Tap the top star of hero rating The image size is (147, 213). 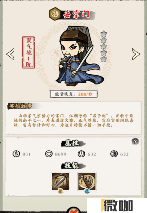[104, 34]
